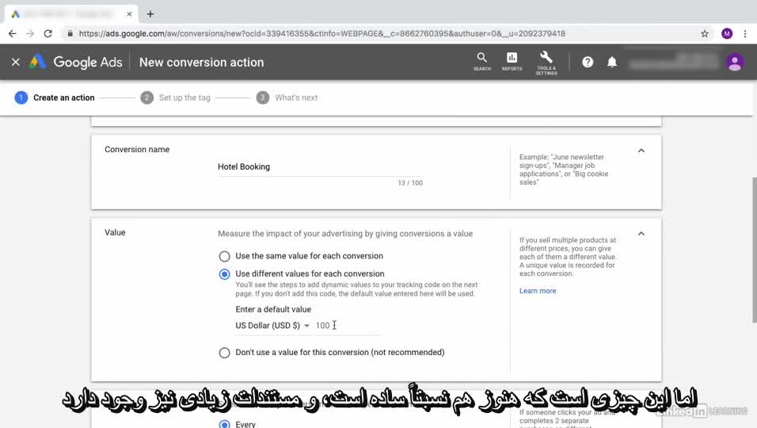The image size is (757, 428).
Task: Bookmark this page with star icon
Action: tap(705, 34)
